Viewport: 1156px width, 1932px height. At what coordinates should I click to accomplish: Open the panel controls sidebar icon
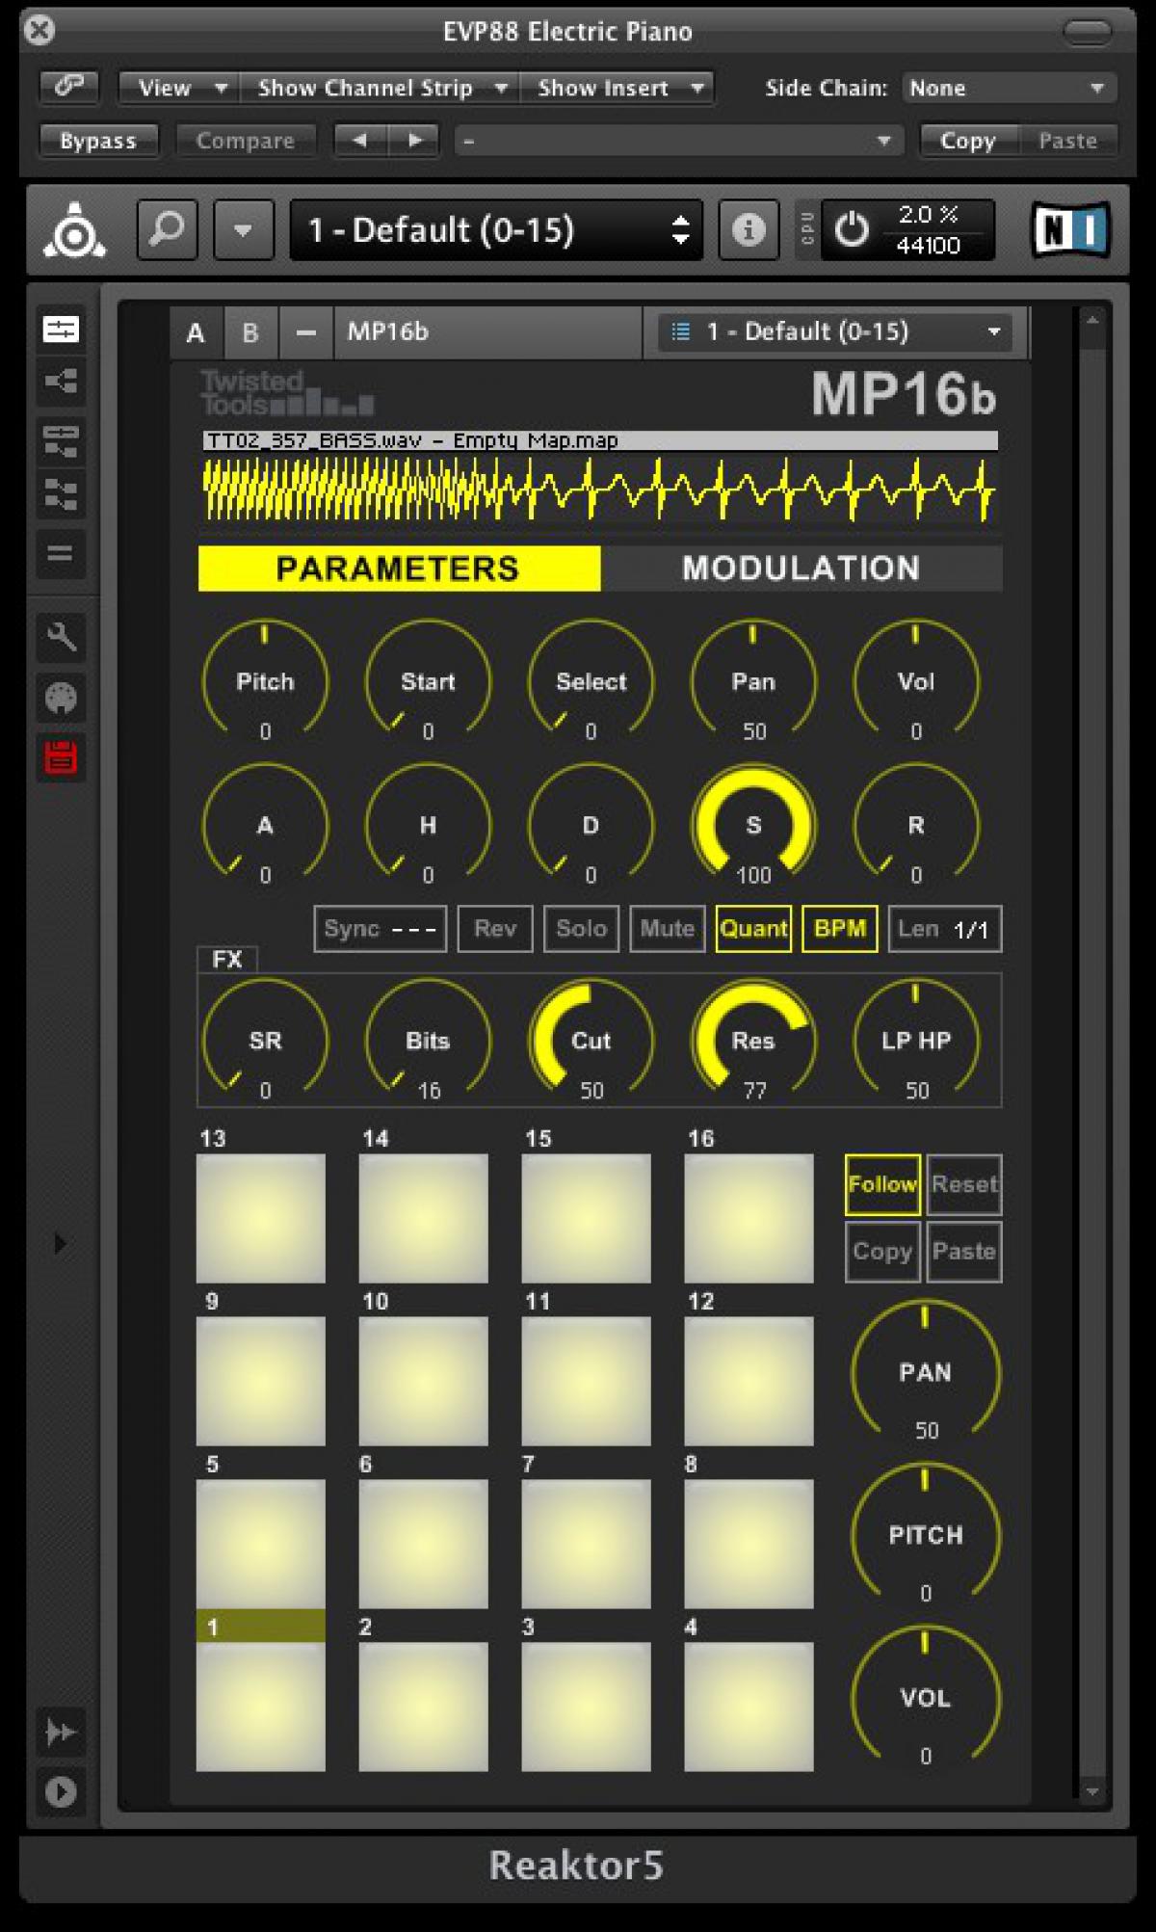[61, 331]
